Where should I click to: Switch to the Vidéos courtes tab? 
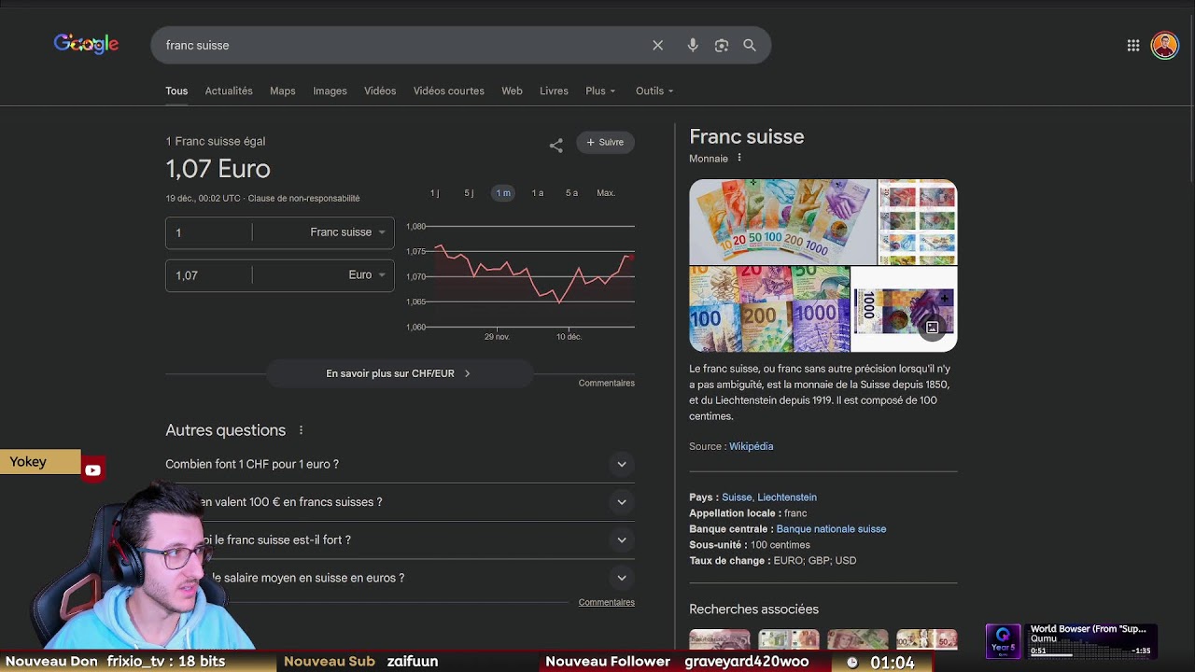click(449, 91)
